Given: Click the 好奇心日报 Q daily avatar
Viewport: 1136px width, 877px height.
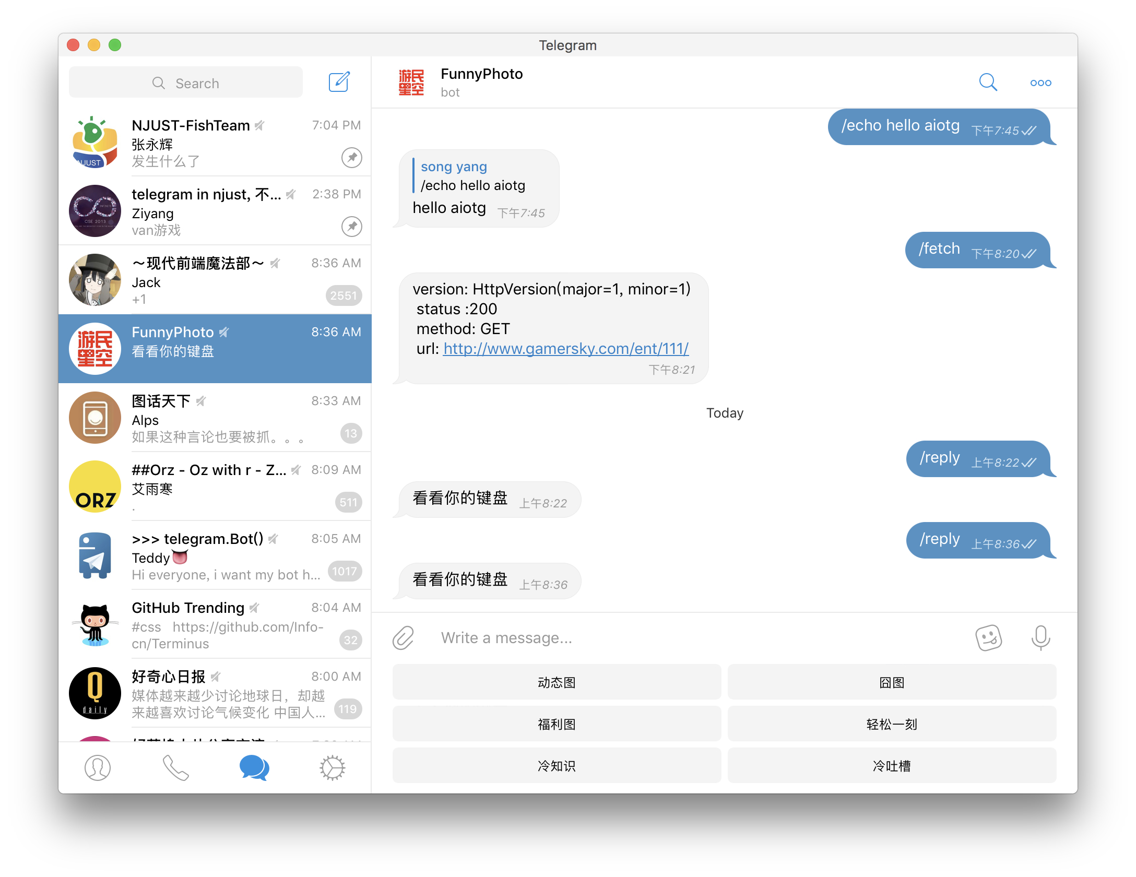Looking at the screenshot, I should coord(95,693).
